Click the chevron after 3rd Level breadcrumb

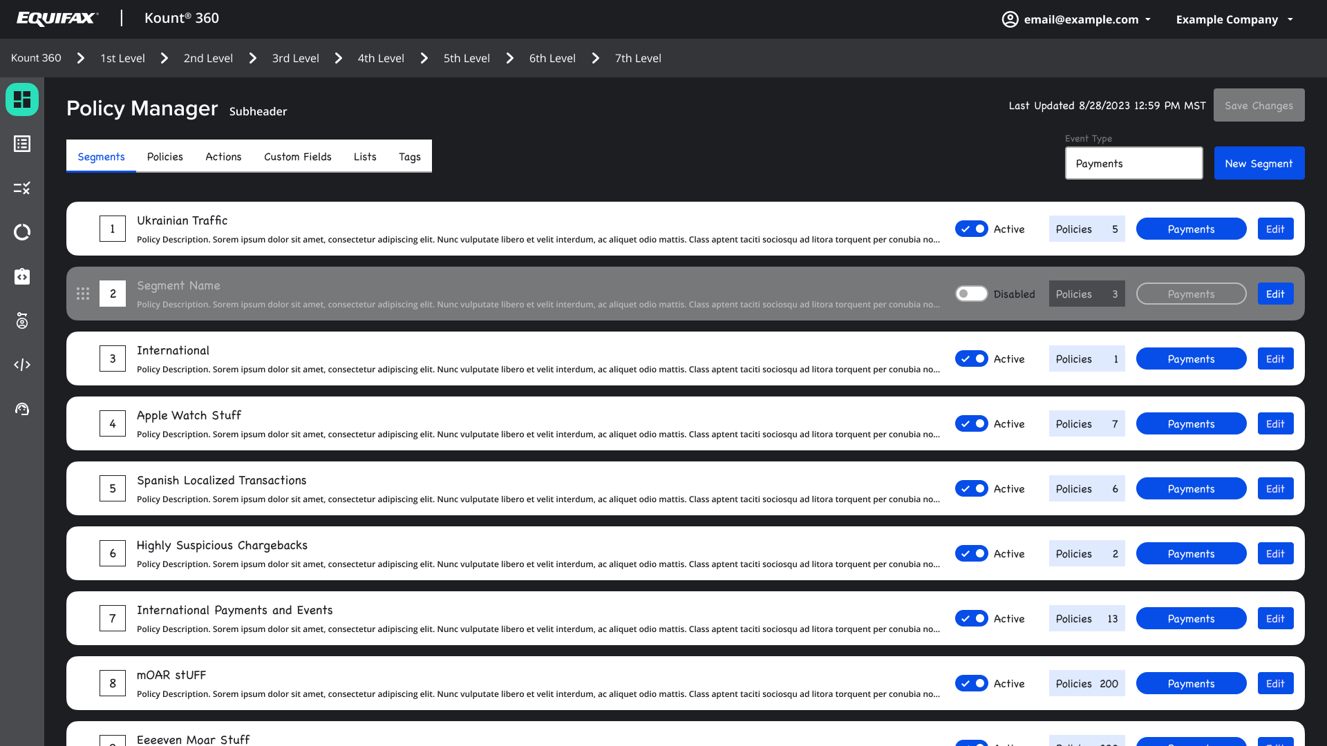click(x=339, y=58)
